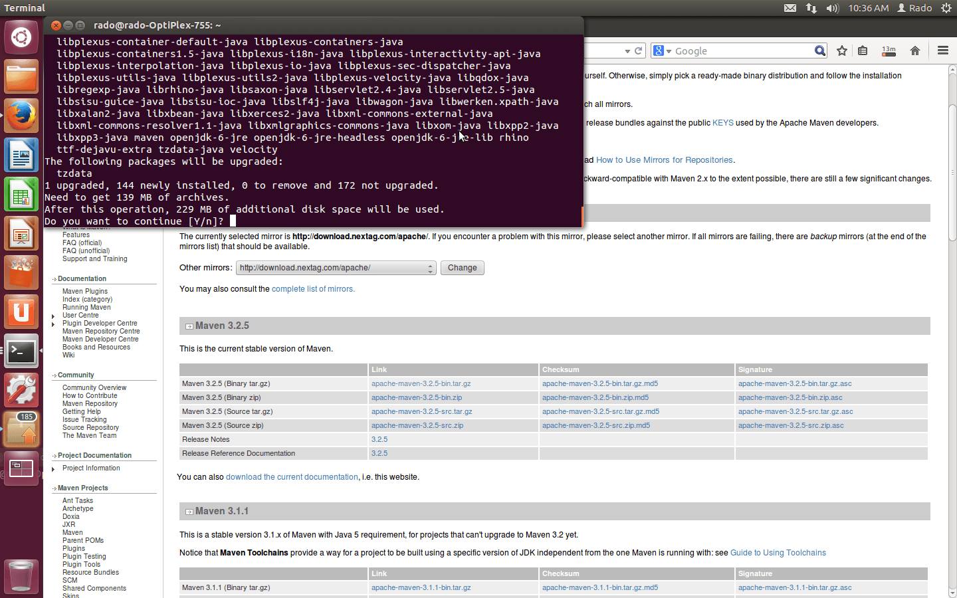Viewport: 957px width, 598px height.
Task: Open apache-maven-3.2.5-src.tar.gz.md5 checksum
Action: pyautogui.click(x=601, y=411)
